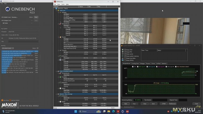The image size is (203, 114).
Task: Click the Generic Mass-Storage drive icon
Action: (58, 94)
